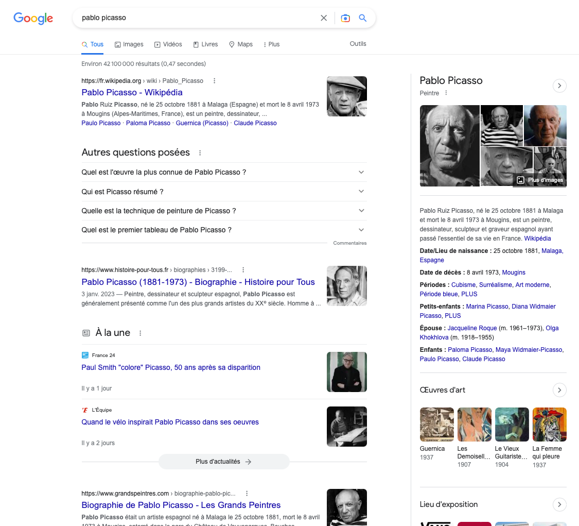
Task: Click the Google logo
Action: (33, 18)
